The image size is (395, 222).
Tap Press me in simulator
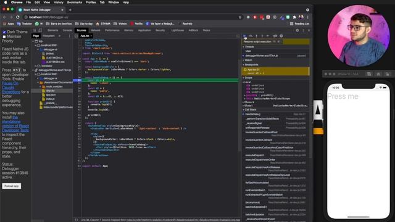tap(343, 96)
